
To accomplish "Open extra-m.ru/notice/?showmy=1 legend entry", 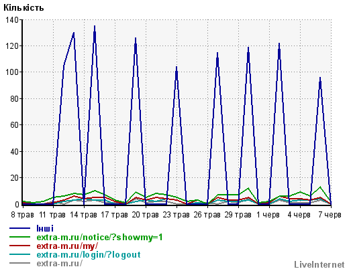I will point(99,237).
